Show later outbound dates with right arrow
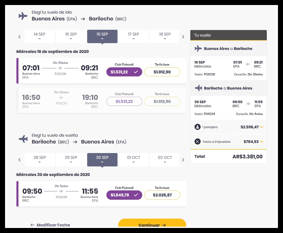This screenshot has height=233, width=283. click(183, 37)
